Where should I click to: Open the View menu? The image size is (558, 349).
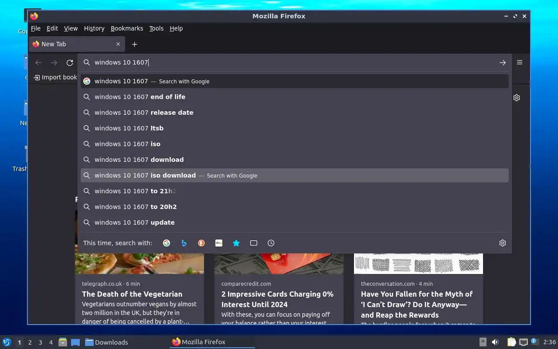click(71, 28)
